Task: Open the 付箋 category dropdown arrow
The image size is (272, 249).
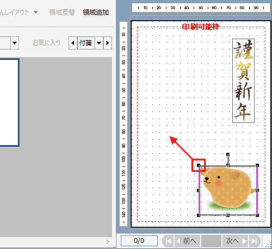Action: 99,43
